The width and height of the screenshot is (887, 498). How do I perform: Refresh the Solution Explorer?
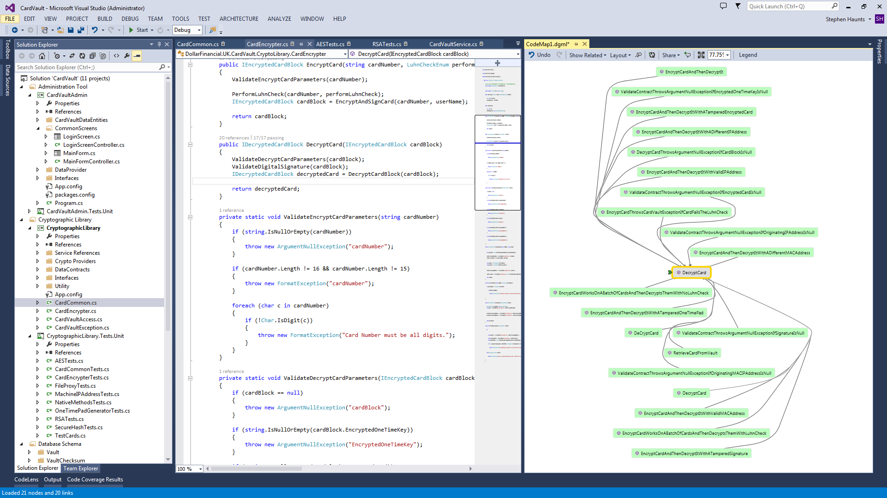point(82,55)
